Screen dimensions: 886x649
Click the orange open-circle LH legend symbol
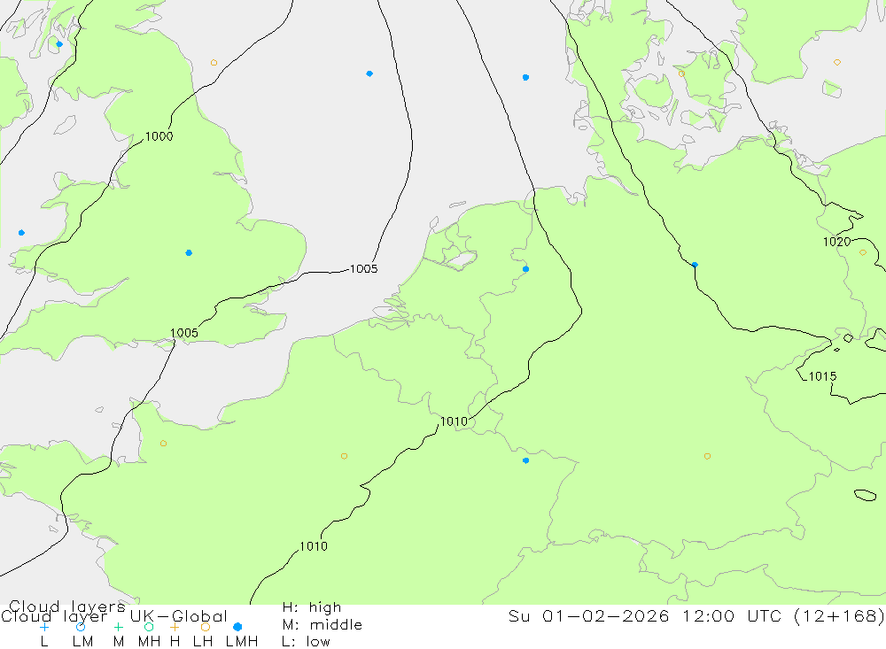(x=206, y=627)
